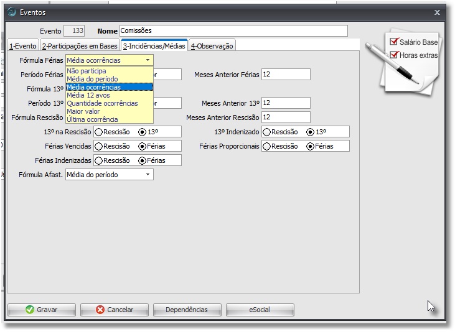Click the Eventos app logo icon
Image resolution: width=455 pixels, height=332 pixels.
12,12
